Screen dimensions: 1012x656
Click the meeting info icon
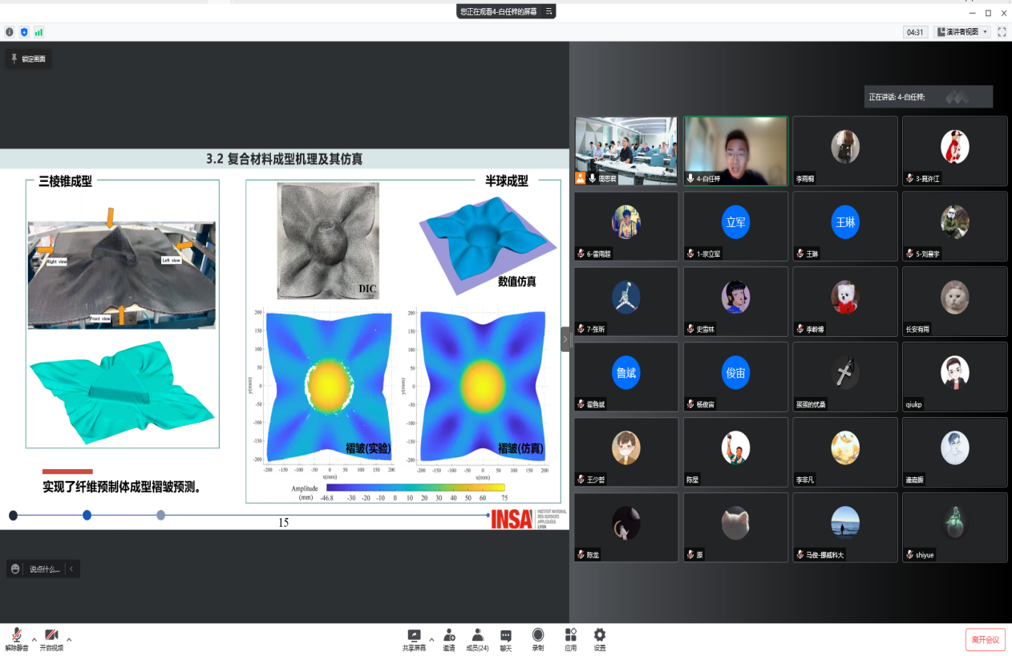(10, 32)
